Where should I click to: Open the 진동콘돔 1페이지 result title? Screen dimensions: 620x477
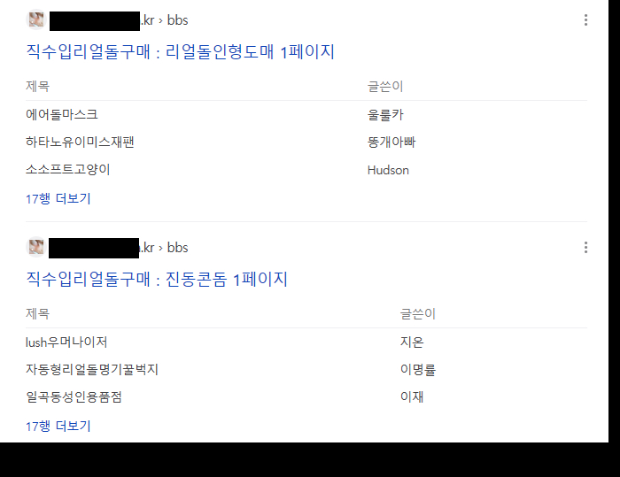(x=157, y=280)
